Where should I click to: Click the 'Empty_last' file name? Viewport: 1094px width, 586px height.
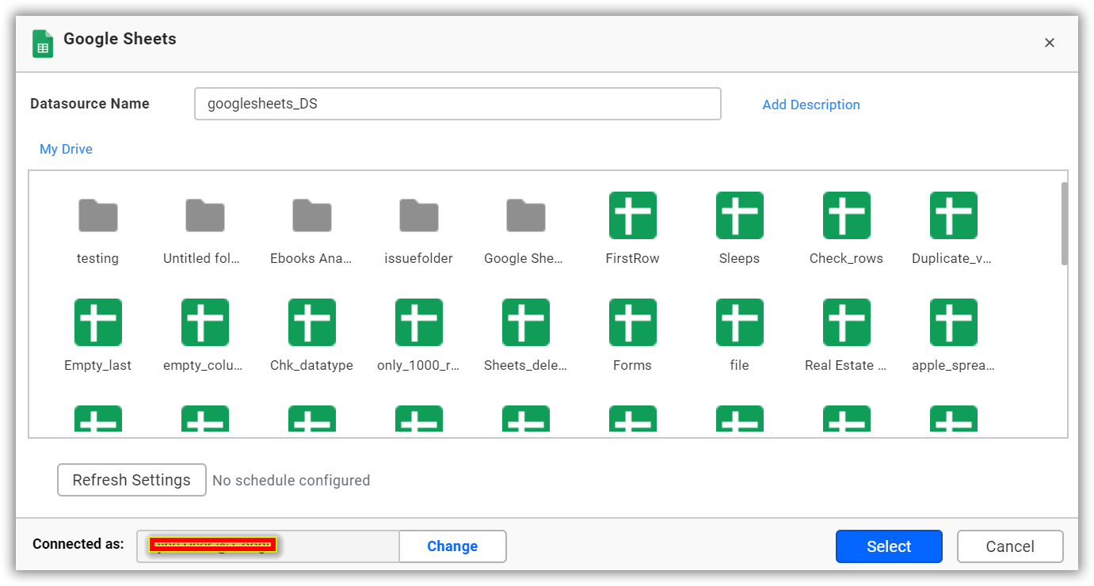tap(98, 365)
